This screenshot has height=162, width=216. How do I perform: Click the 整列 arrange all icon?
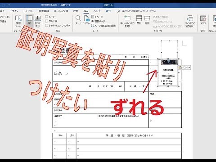139,20
